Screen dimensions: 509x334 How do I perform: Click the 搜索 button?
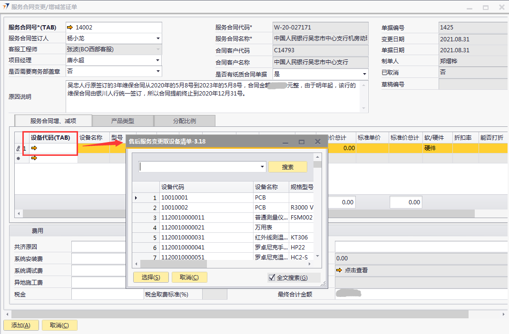point(287,167)
